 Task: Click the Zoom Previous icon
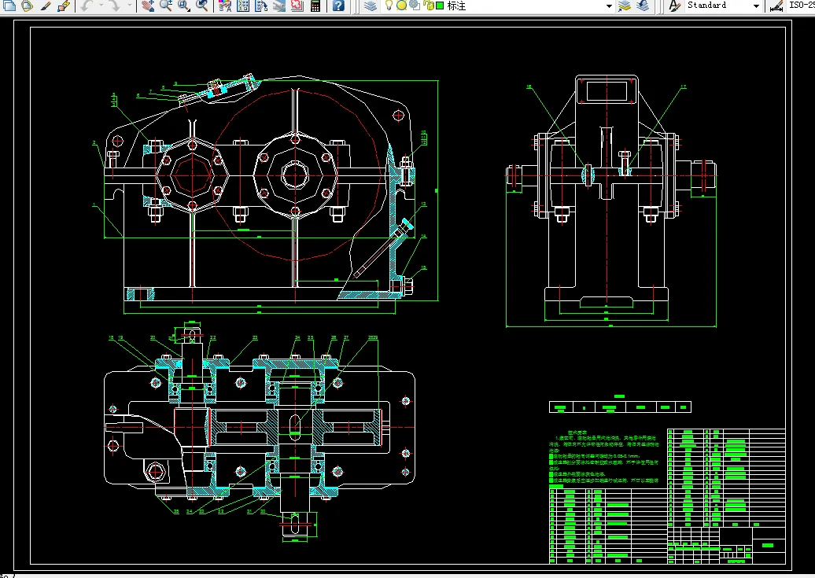pyautogui.click(x=202, y=6)
